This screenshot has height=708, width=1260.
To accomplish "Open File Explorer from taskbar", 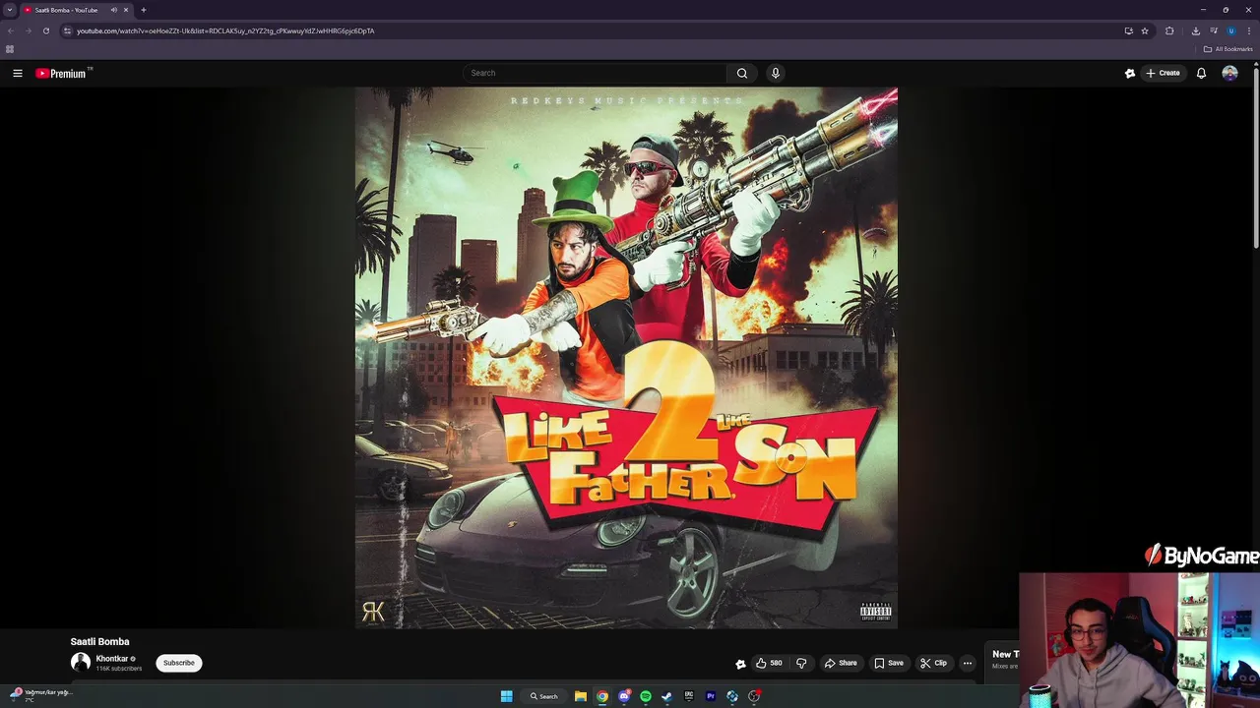I will point(581,696).
